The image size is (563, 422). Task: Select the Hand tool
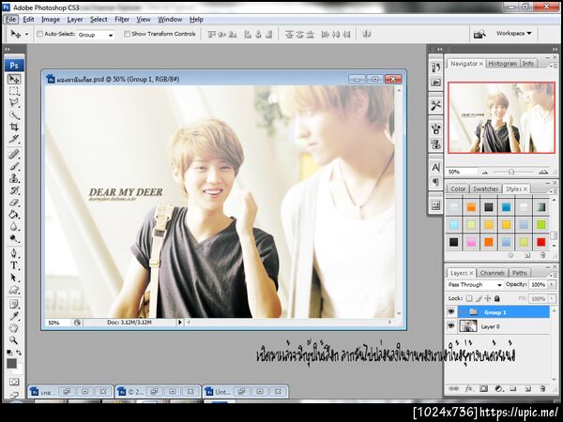[x=14, y=328]
